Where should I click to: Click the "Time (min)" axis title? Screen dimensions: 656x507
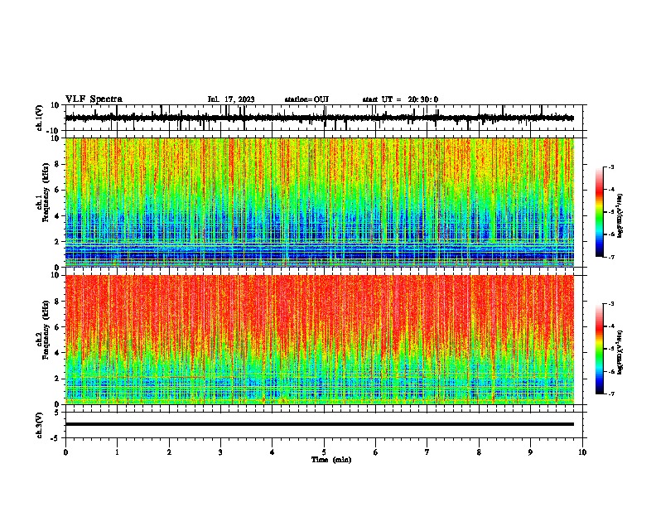(331, 460)
